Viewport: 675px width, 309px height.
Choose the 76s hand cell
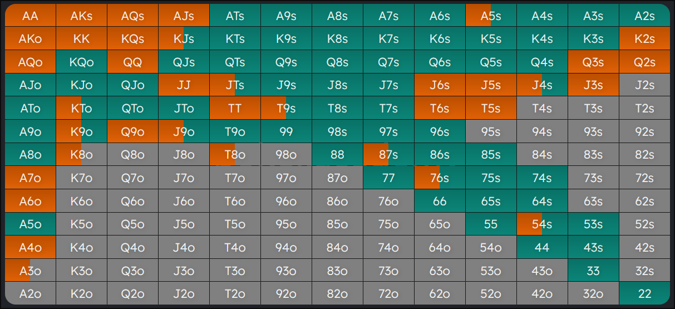(440, 178)
